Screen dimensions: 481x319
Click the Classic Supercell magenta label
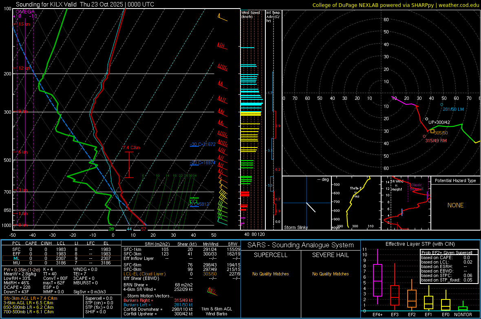tap(417, 187)
